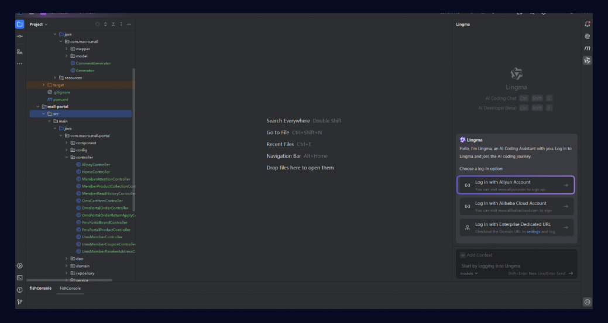Image resolution: width=608 pixels, height=323 pixels.
Task: Select MemberAttentionController in the tree
Action: [x=106, y=179]
